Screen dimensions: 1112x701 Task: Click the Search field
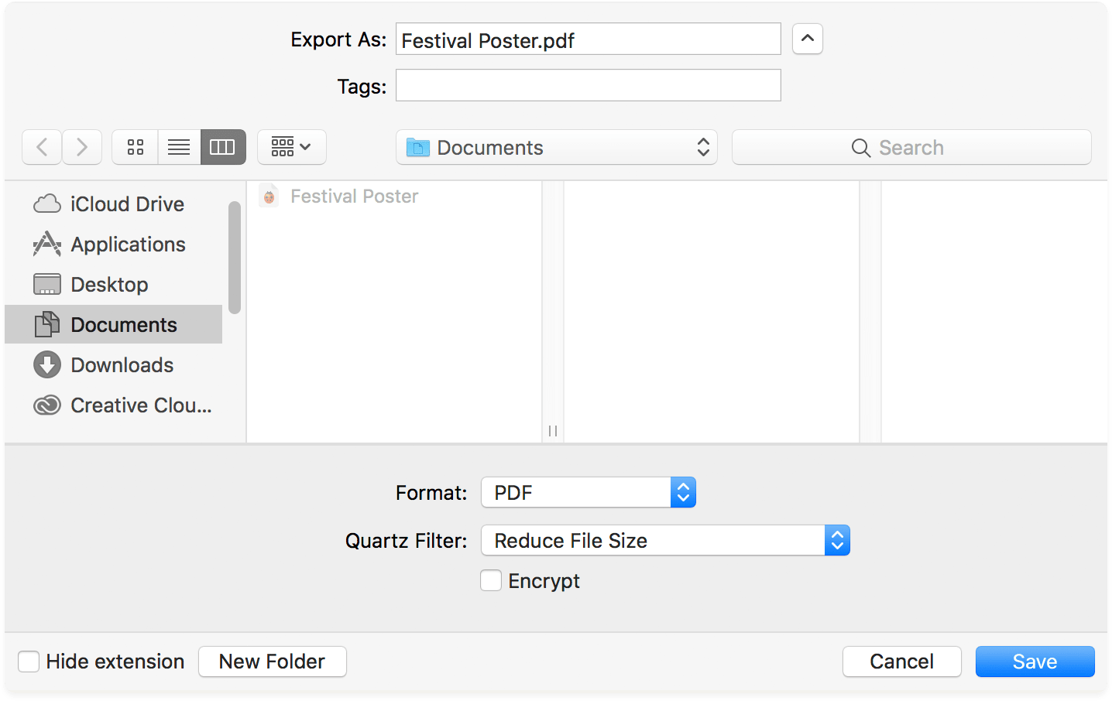click(x=911, y=147)
